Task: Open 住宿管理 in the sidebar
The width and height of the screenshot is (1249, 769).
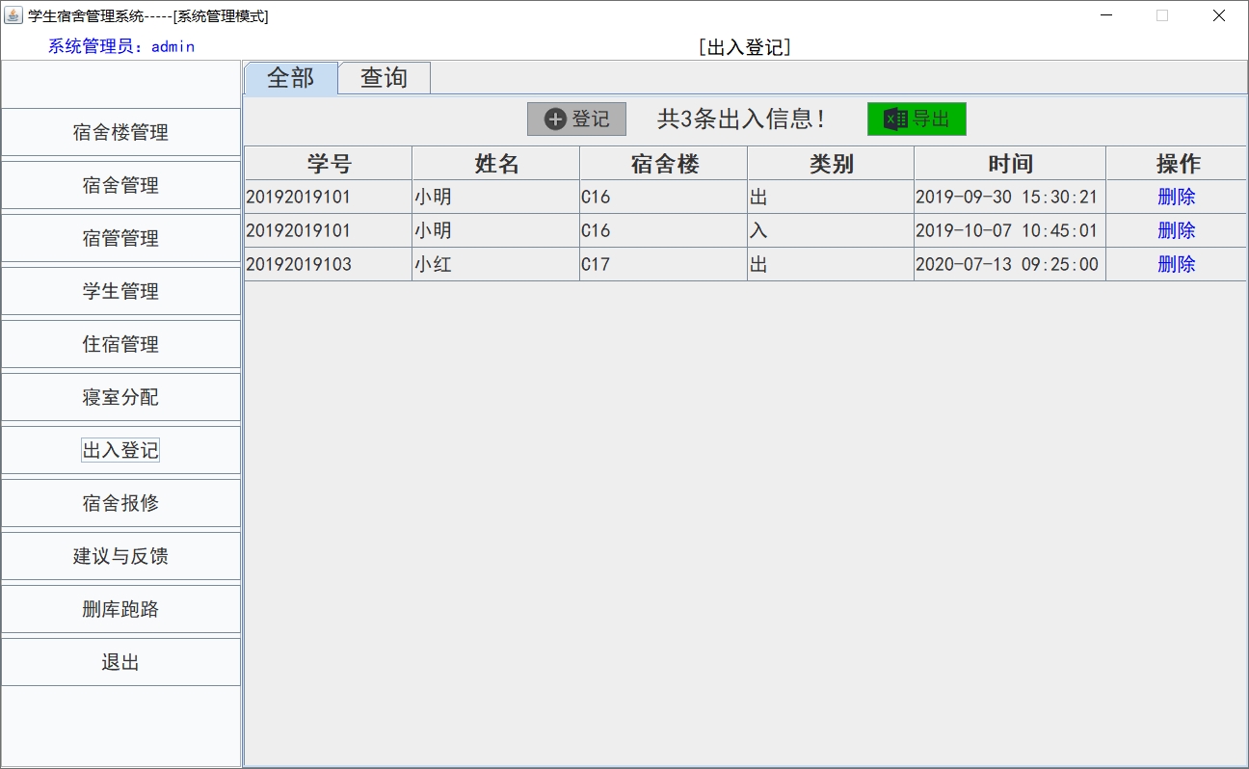Action: point(120,344)
